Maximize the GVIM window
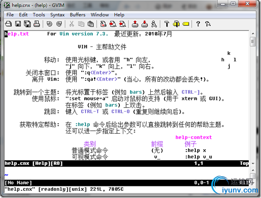The image size is (261, 198). pos(233,4)
